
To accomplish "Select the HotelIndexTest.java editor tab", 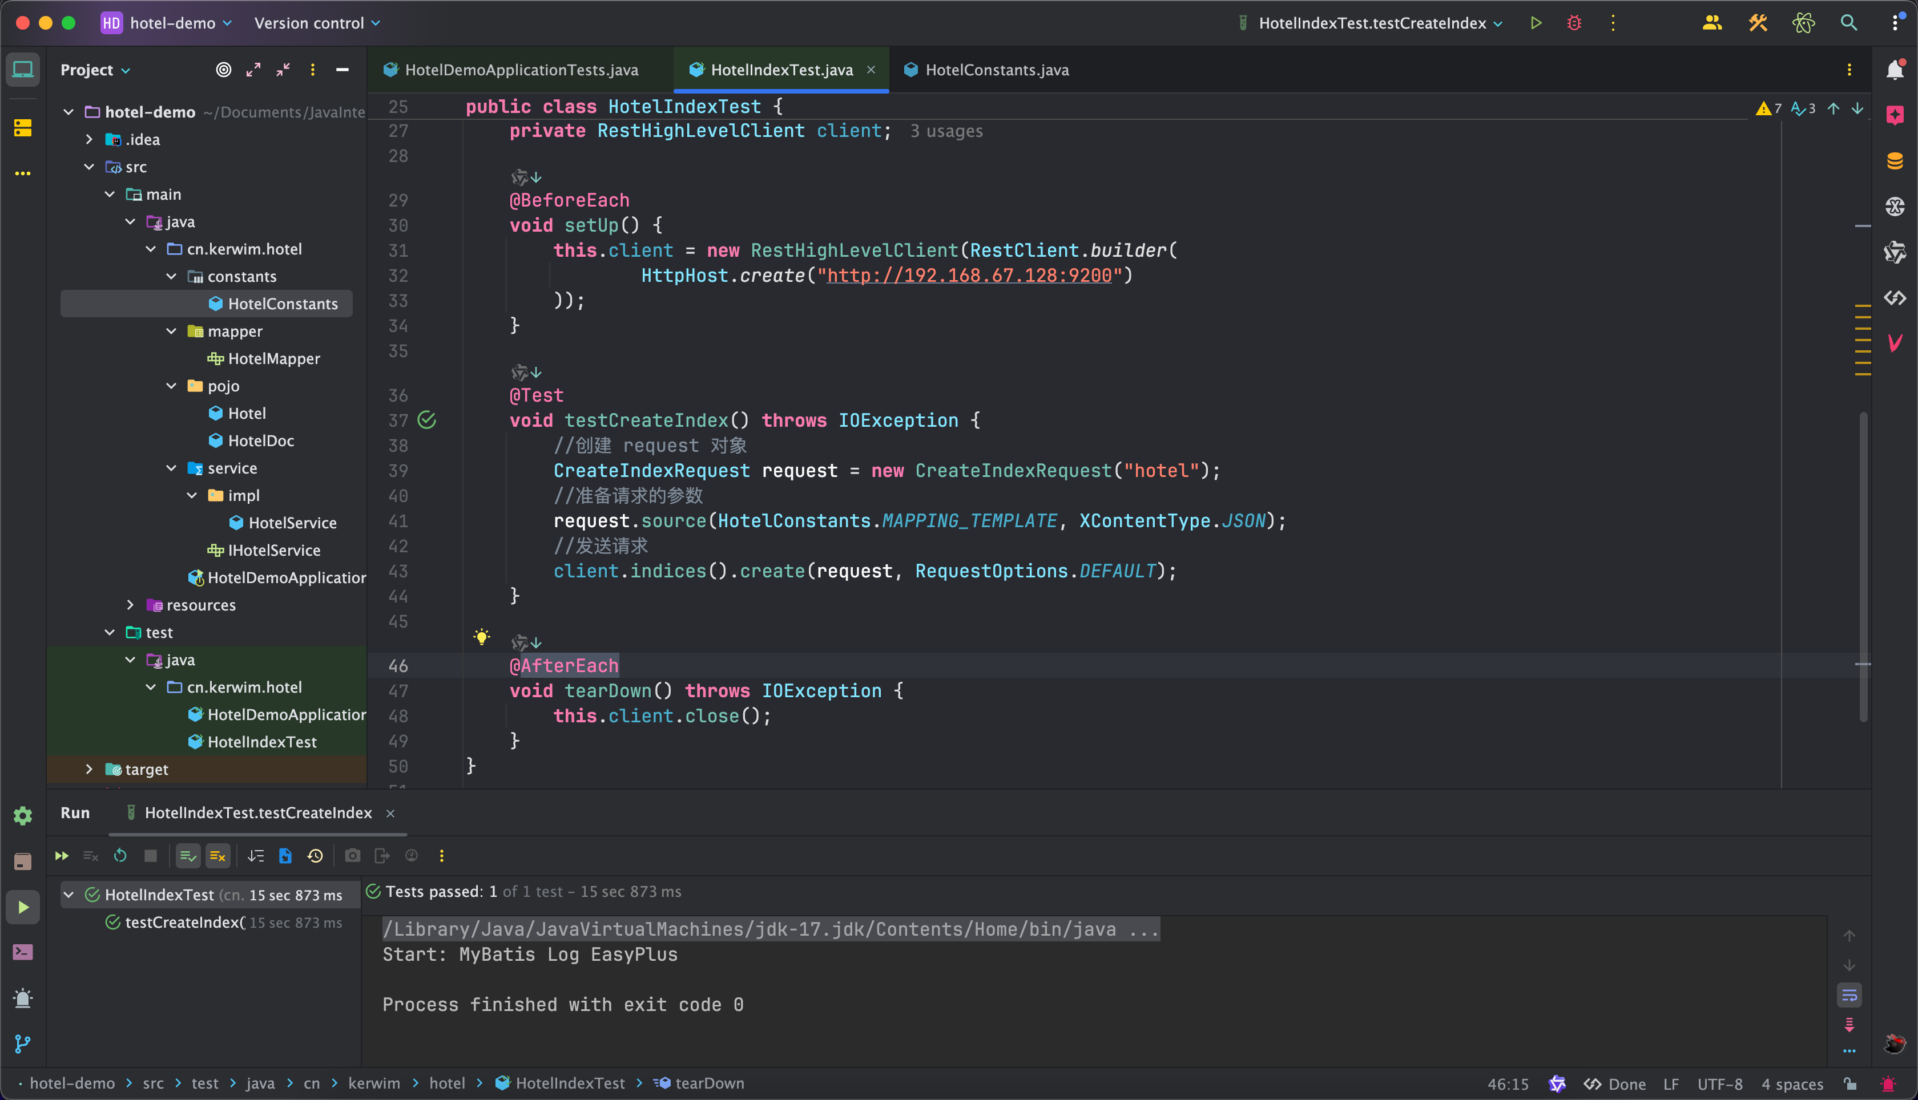I will 781,70.
